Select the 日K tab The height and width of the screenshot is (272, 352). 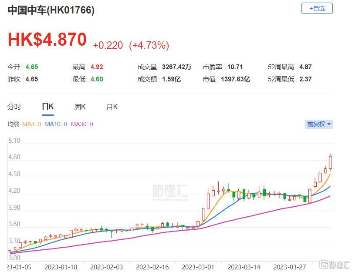click(x=47, y=107)
